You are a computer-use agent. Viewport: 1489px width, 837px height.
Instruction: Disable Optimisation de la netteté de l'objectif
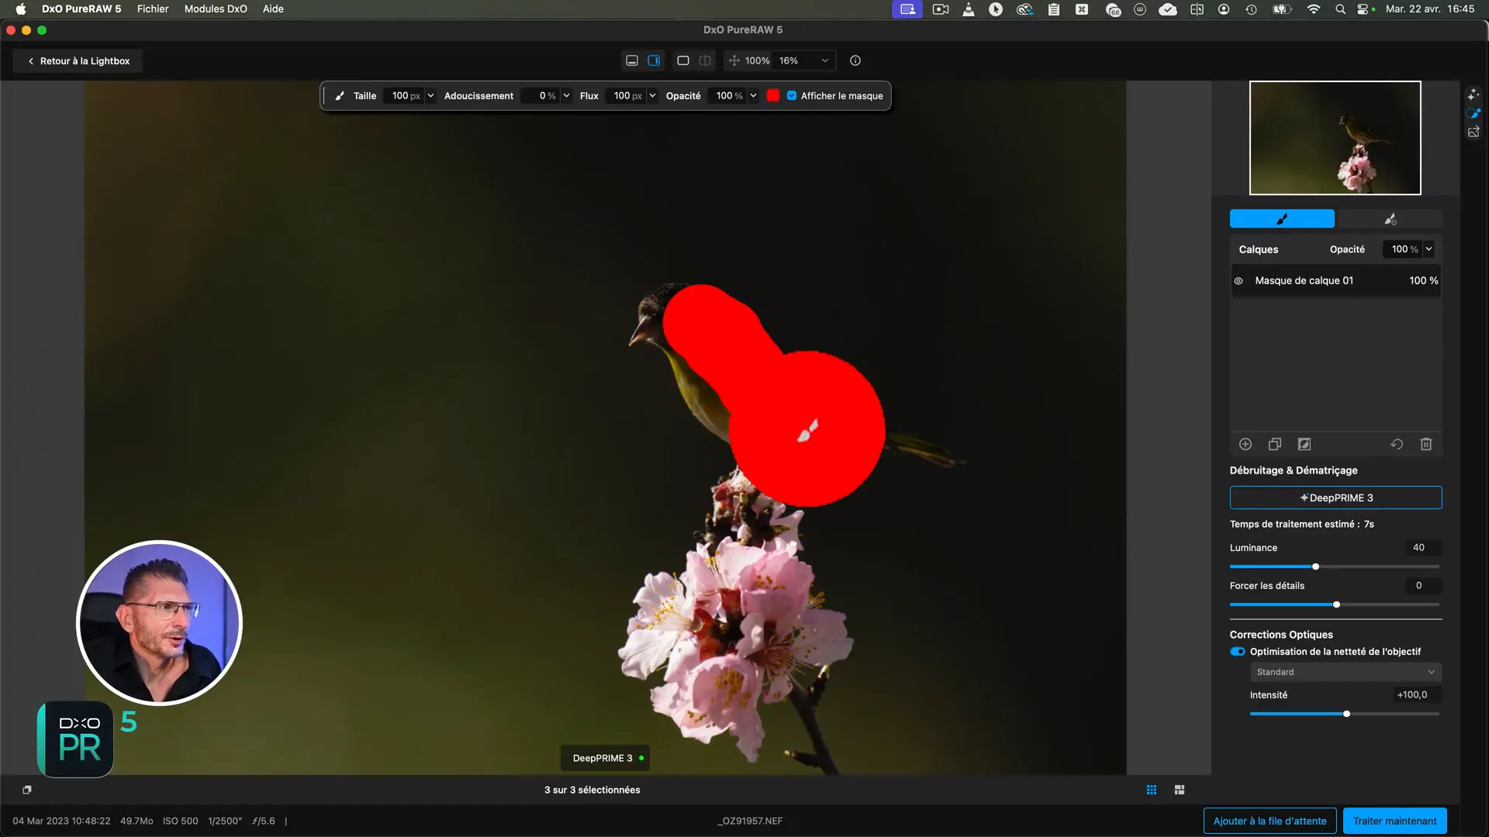1238,652
